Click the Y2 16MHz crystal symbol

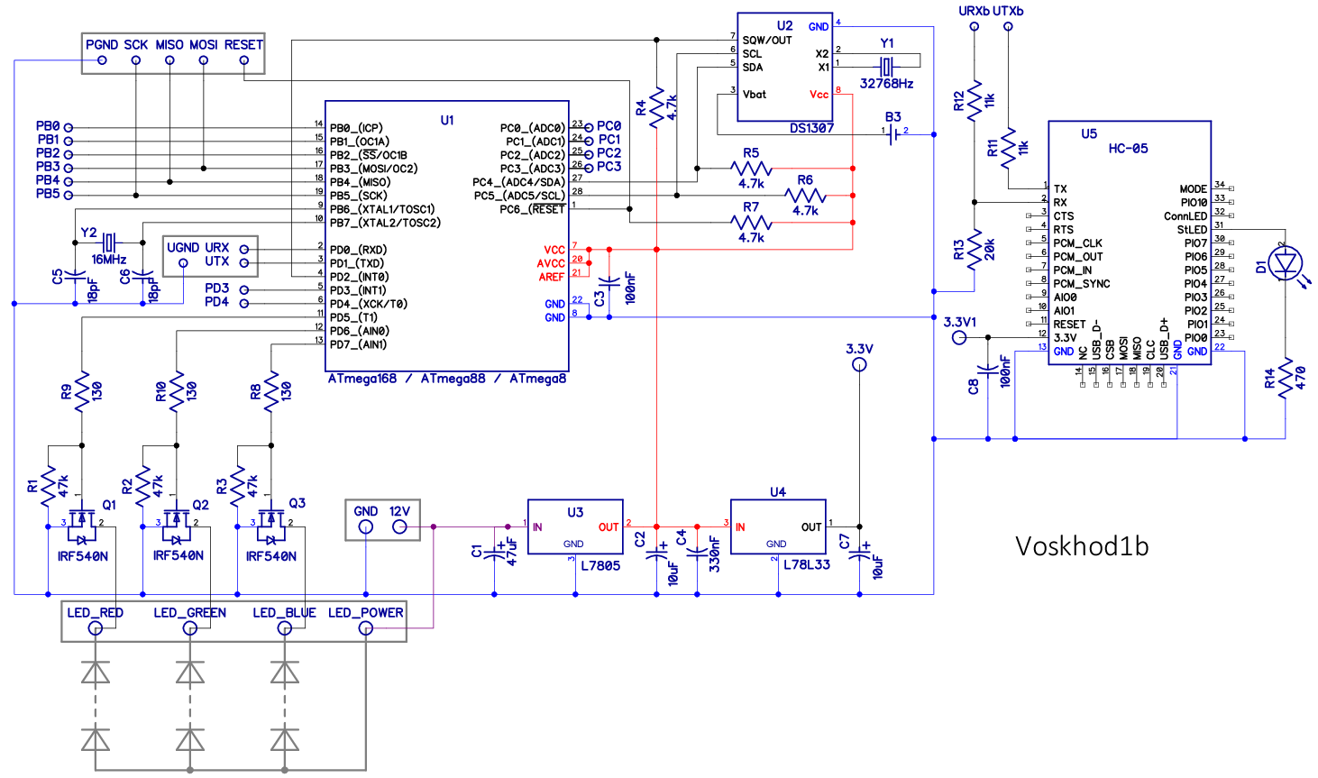click(109, 242)
